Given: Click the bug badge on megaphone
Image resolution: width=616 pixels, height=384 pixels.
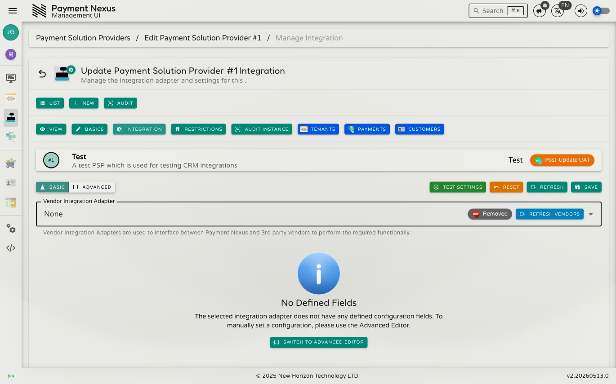Looking at the screenshot, I should click(545, 6).
